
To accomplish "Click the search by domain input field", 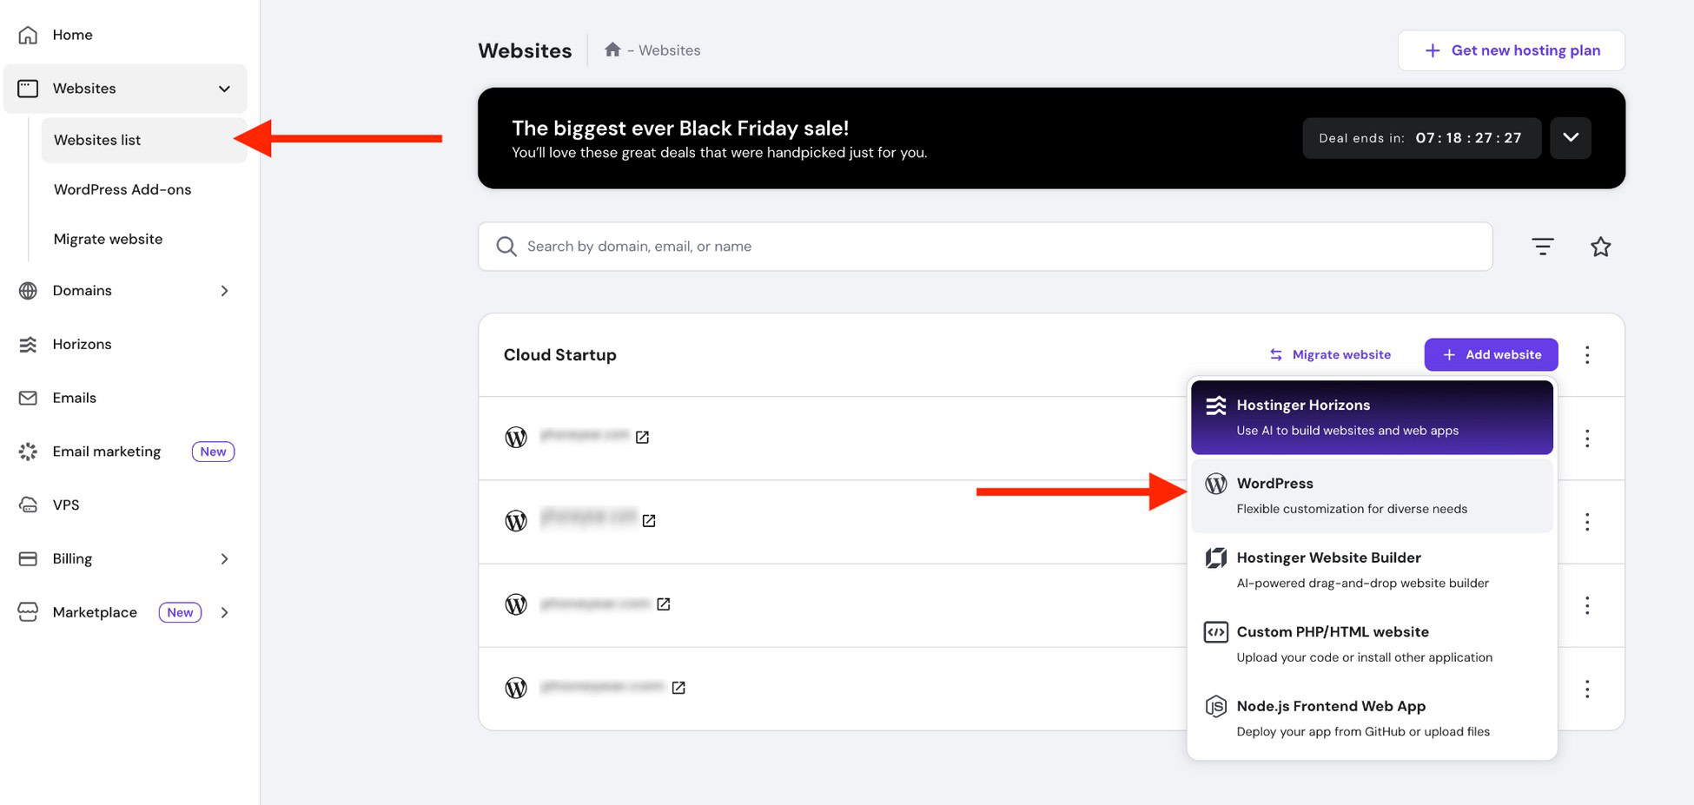I will pyautogui.click(x=869, y=246).
